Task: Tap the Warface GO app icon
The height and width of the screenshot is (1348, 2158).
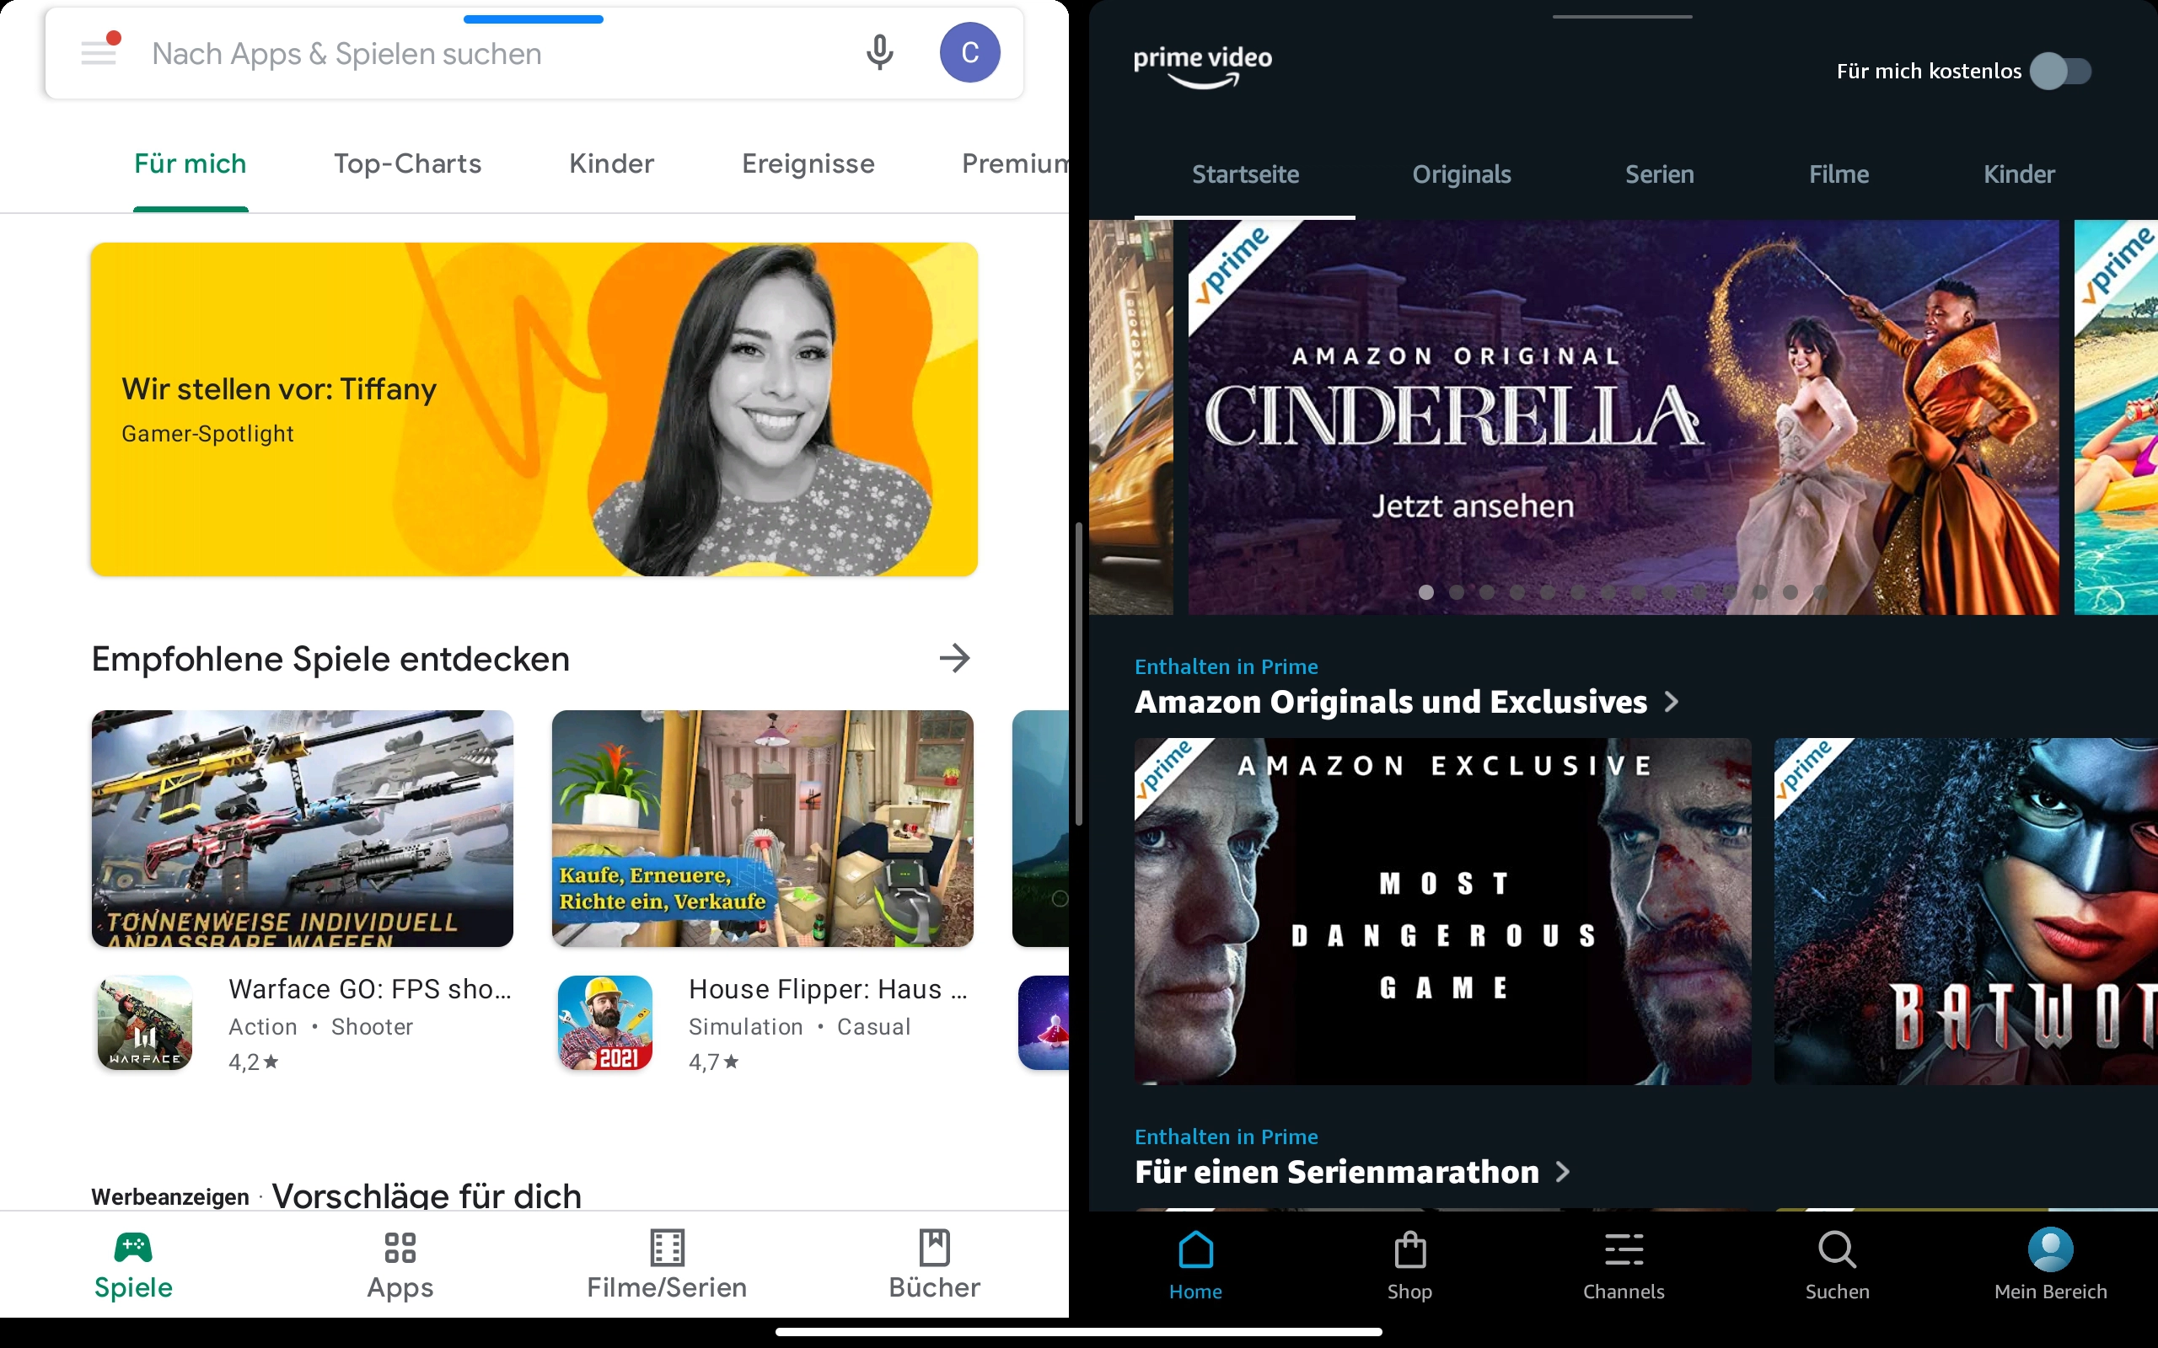Action: click(144, 1023)
